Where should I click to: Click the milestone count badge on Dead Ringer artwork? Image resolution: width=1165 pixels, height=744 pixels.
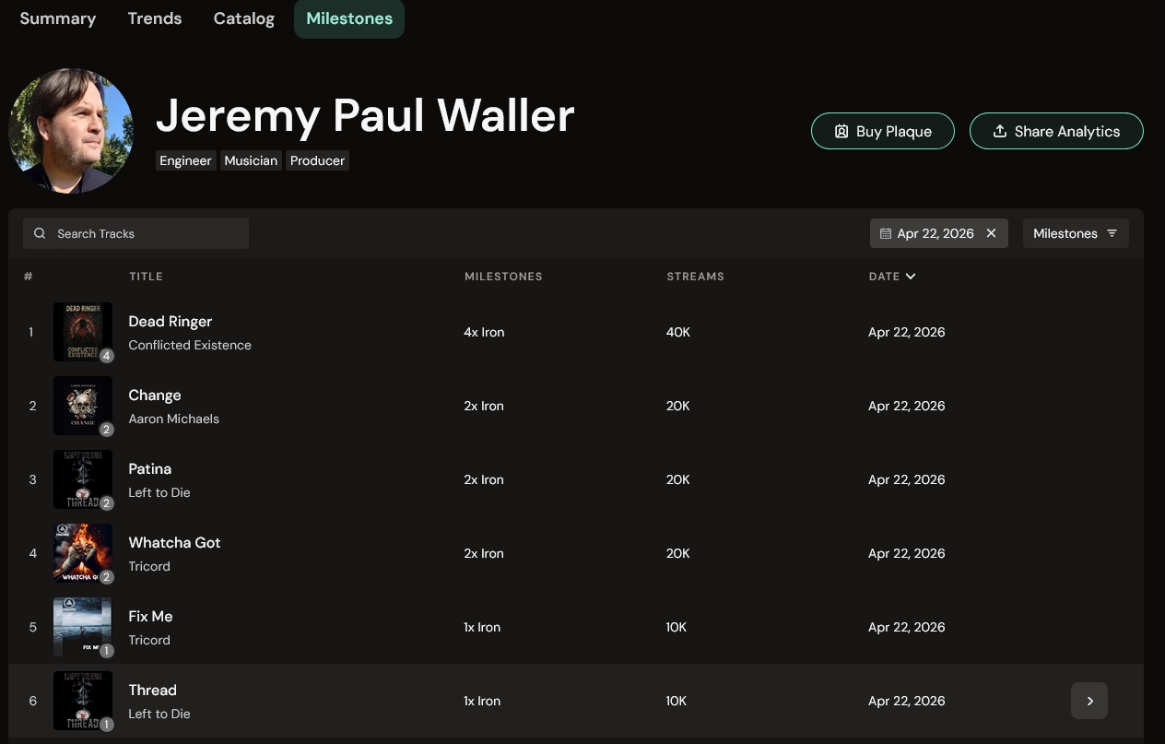click(x=106, y=355)
